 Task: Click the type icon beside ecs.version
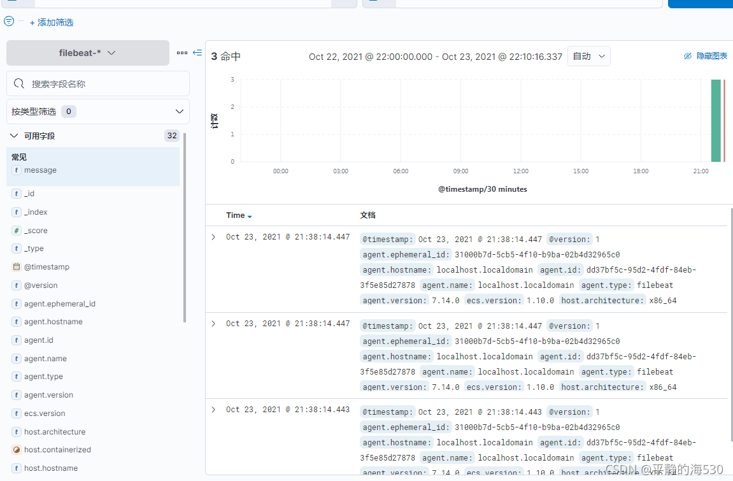(x=17, y=413)
